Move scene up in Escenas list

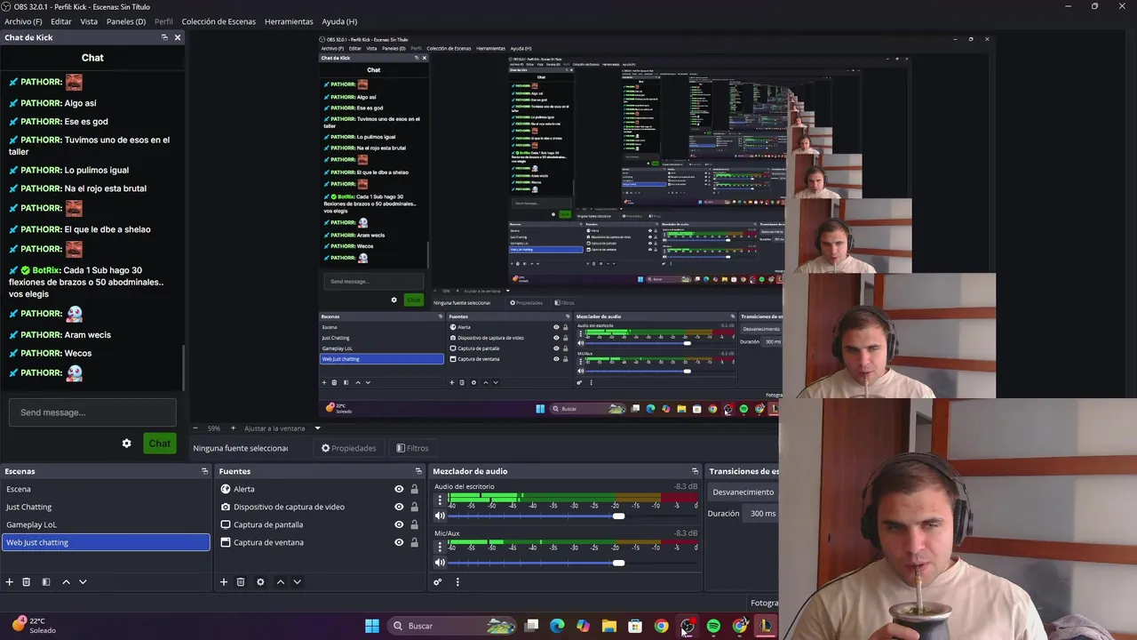click(x=66, y=582)
